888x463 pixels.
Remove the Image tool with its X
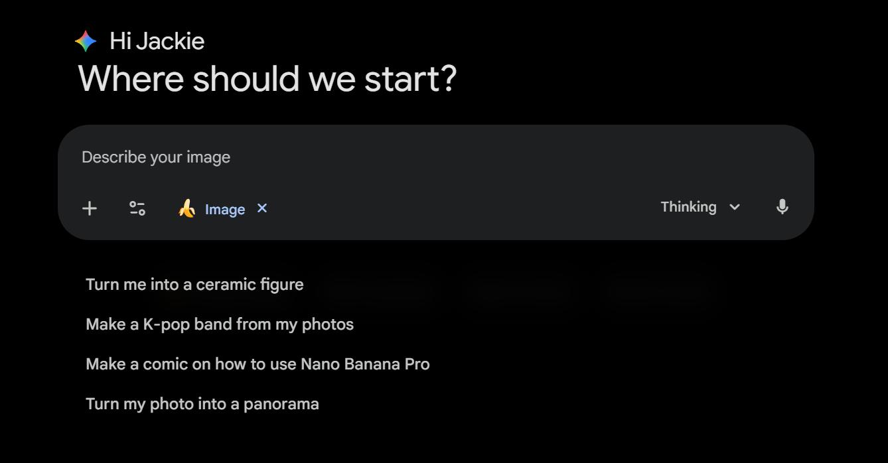coord(262,208)
